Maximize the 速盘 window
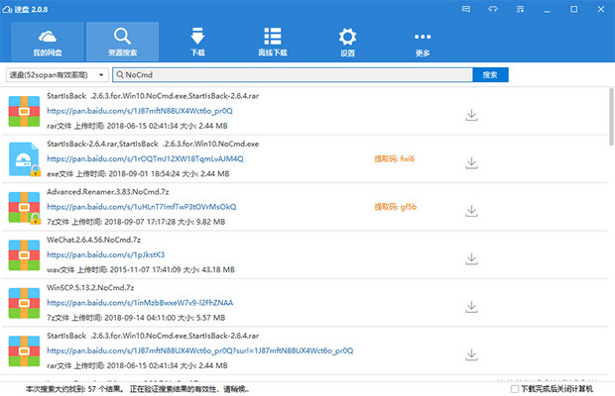This screenshot has width=615, height=396. tap(573, 9)
